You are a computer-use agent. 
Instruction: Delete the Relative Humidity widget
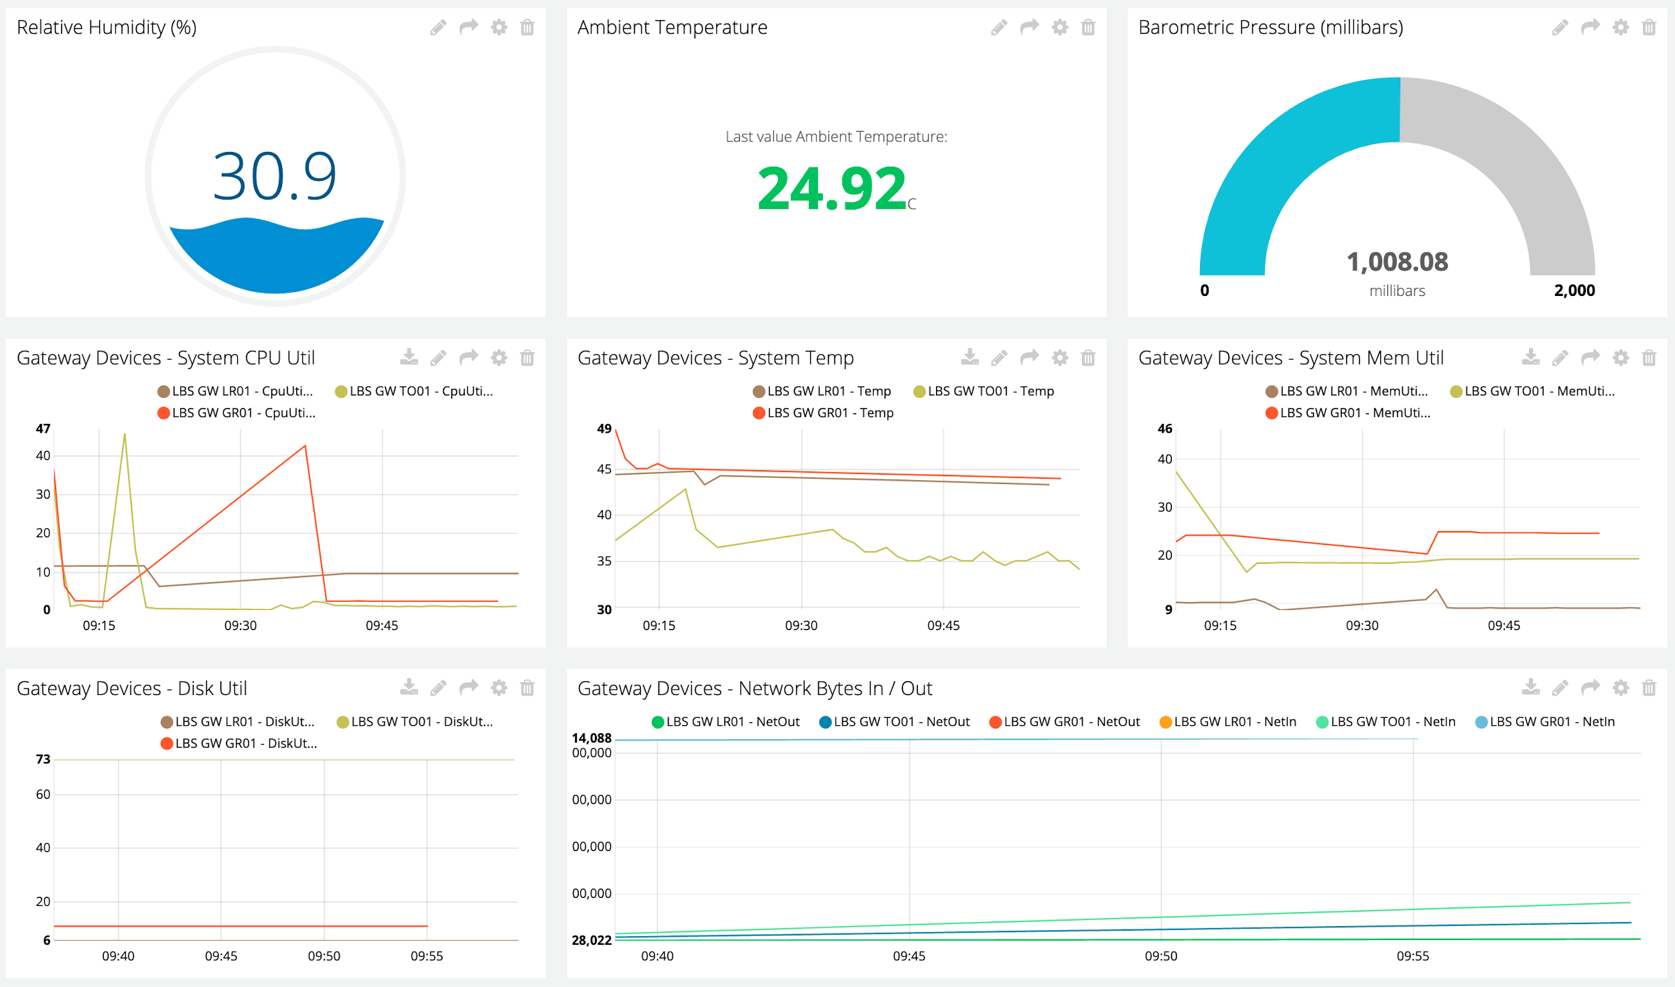[x=527, y=27]
